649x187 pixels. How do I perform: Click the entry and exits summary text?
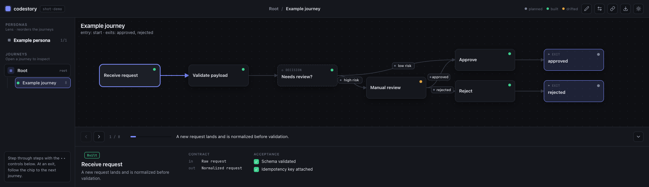click(117, 33)
